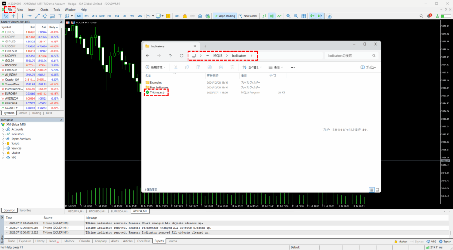
Task: Expand the Scripts node in Navigator
Action: click(3, 143)
